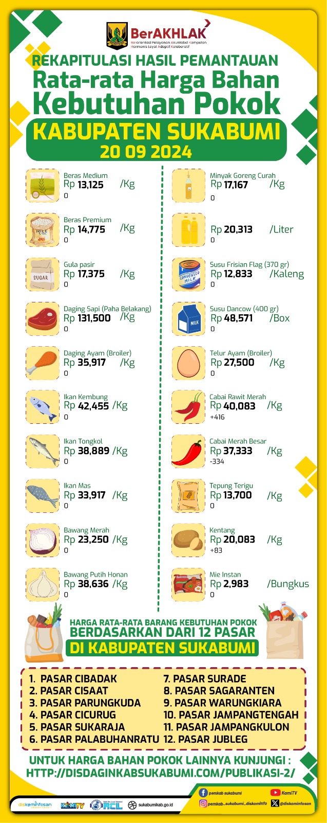This screenshot has width=327, height=823.
Task: Click the Instagram icon in the footer
Action: tap(203, 803)
